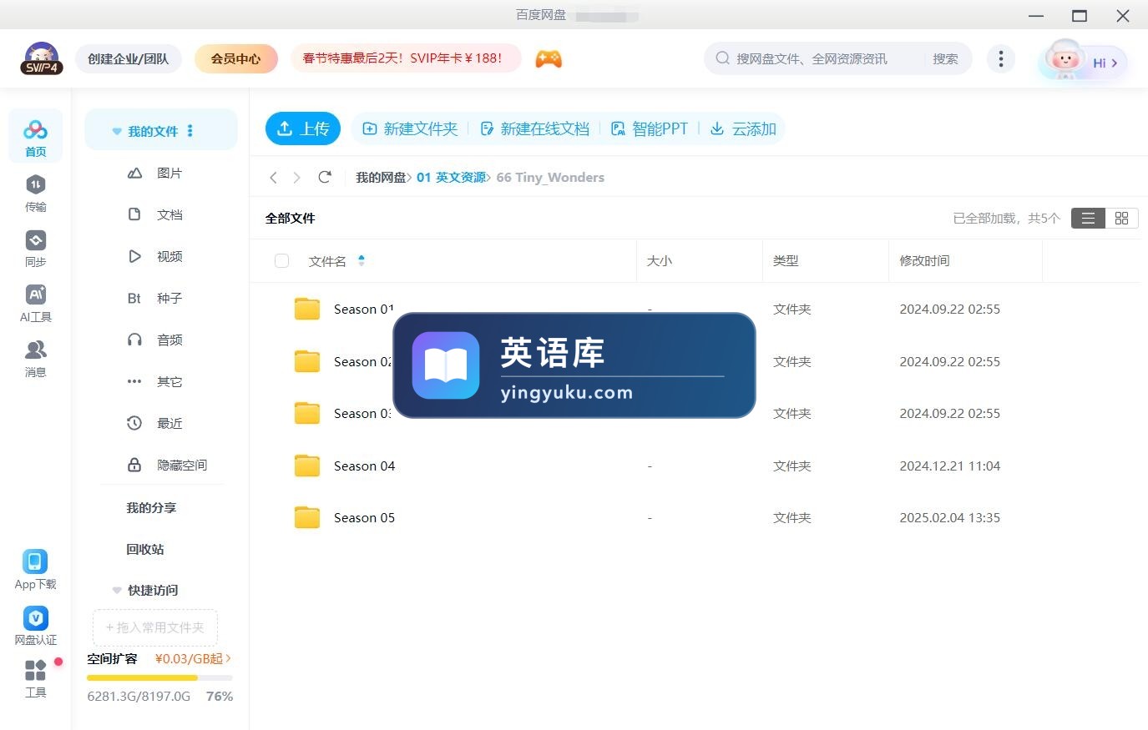Click the storage usage progress bar
Image resolution: width=1148 pixels, height=730 pixels.
point(159,677)
